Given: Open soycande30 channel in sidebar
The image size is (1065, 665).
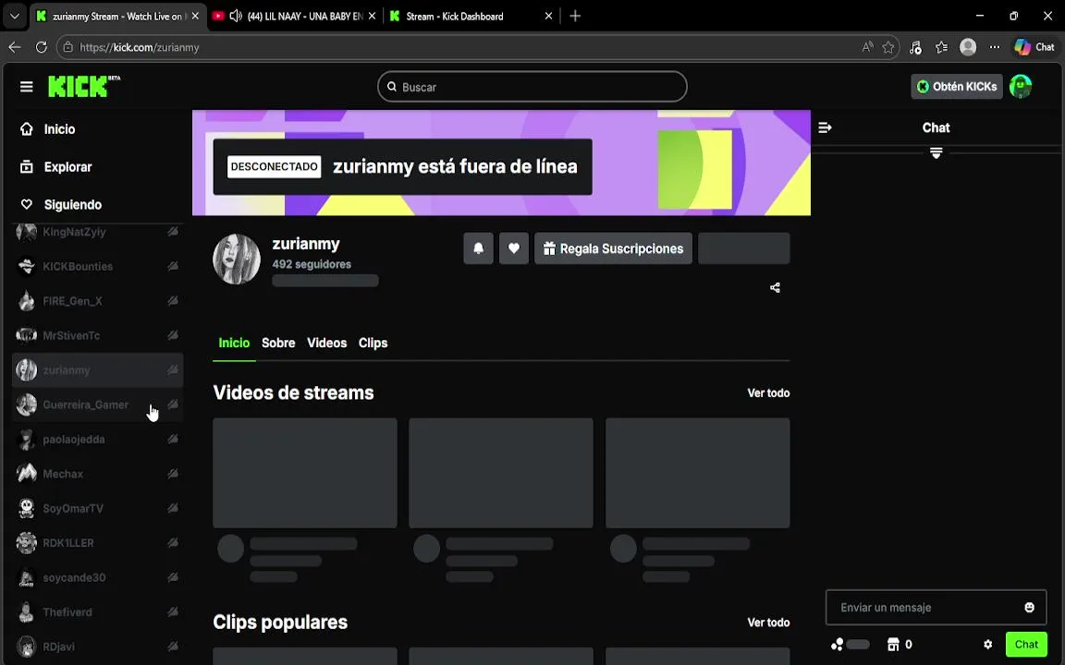Looking at the screenshot, I should click(97, 578).
